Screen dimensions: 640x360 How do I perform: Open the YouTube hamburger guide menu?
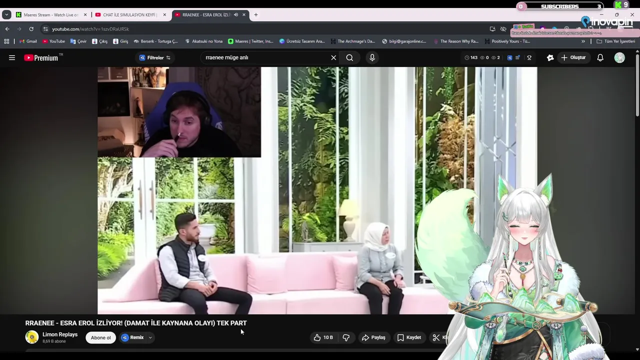pos(12,57)
